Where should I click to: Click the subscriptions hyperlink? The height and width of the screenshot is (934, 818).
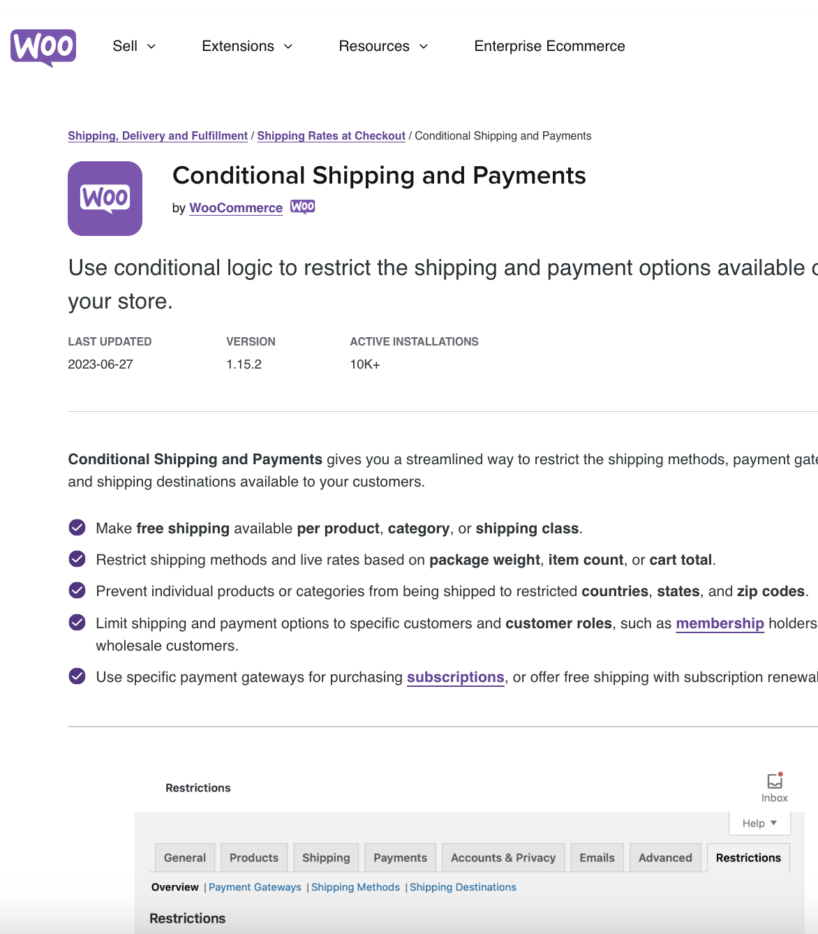456,676
